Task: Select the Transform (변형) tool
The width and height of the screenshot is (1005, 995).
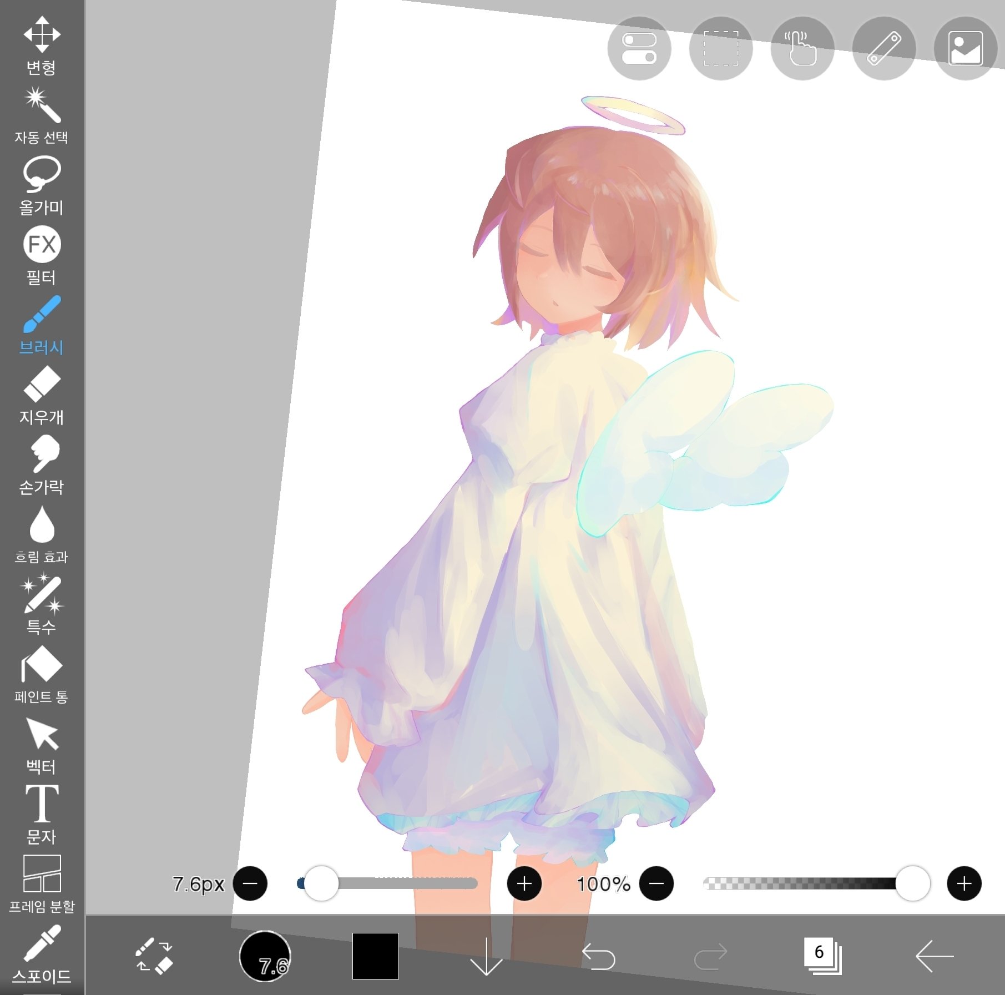Action: 42,46
